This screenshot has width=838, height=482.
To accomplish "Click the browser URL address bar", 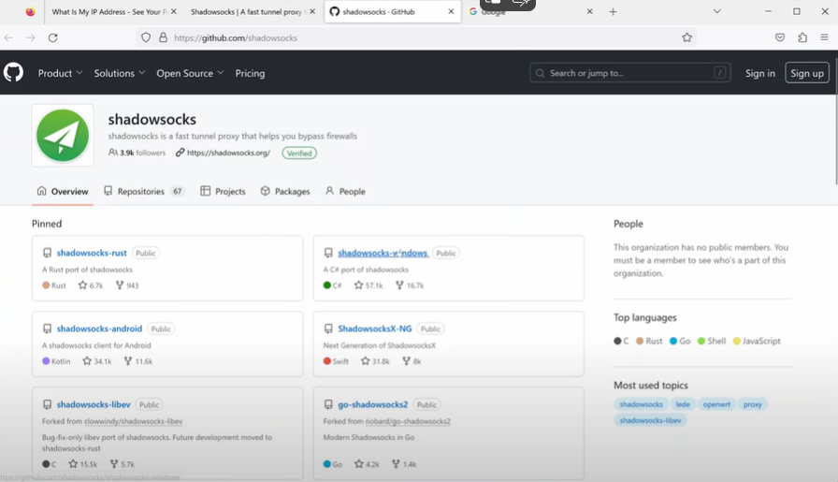I will (417, 37).
